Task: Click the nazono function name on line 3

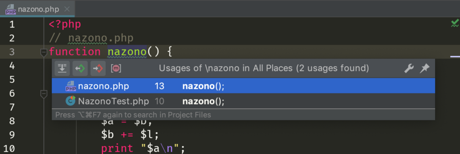Action: click(x=127, y=52)
